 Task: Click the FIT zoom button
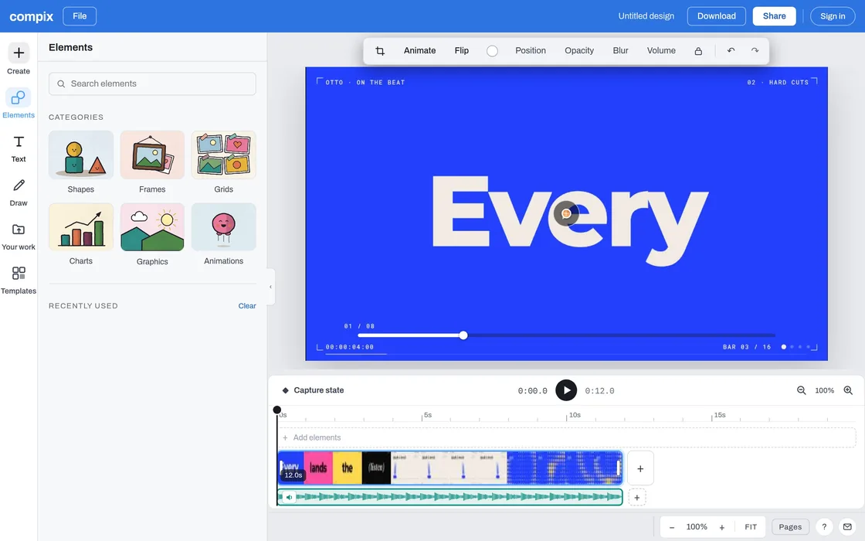coord(751,527)
